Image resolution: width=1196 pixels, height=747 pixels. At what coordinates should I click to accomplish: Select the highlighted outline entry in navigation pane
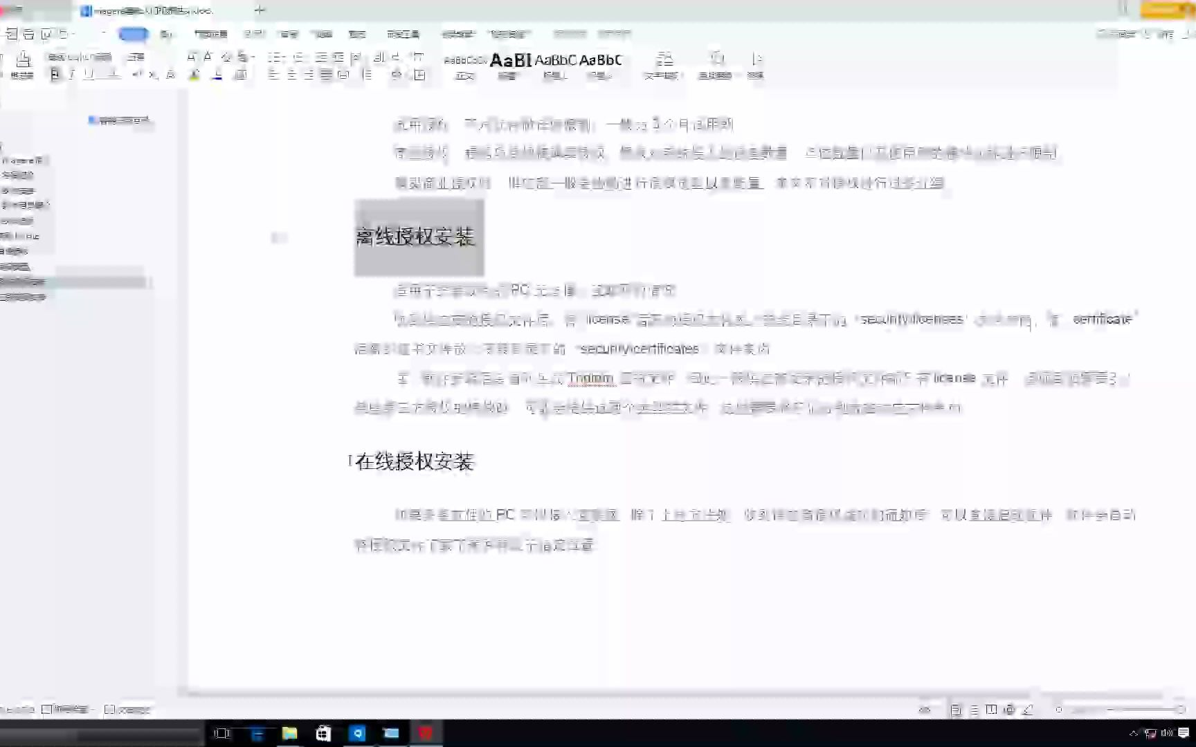(73, 282)
